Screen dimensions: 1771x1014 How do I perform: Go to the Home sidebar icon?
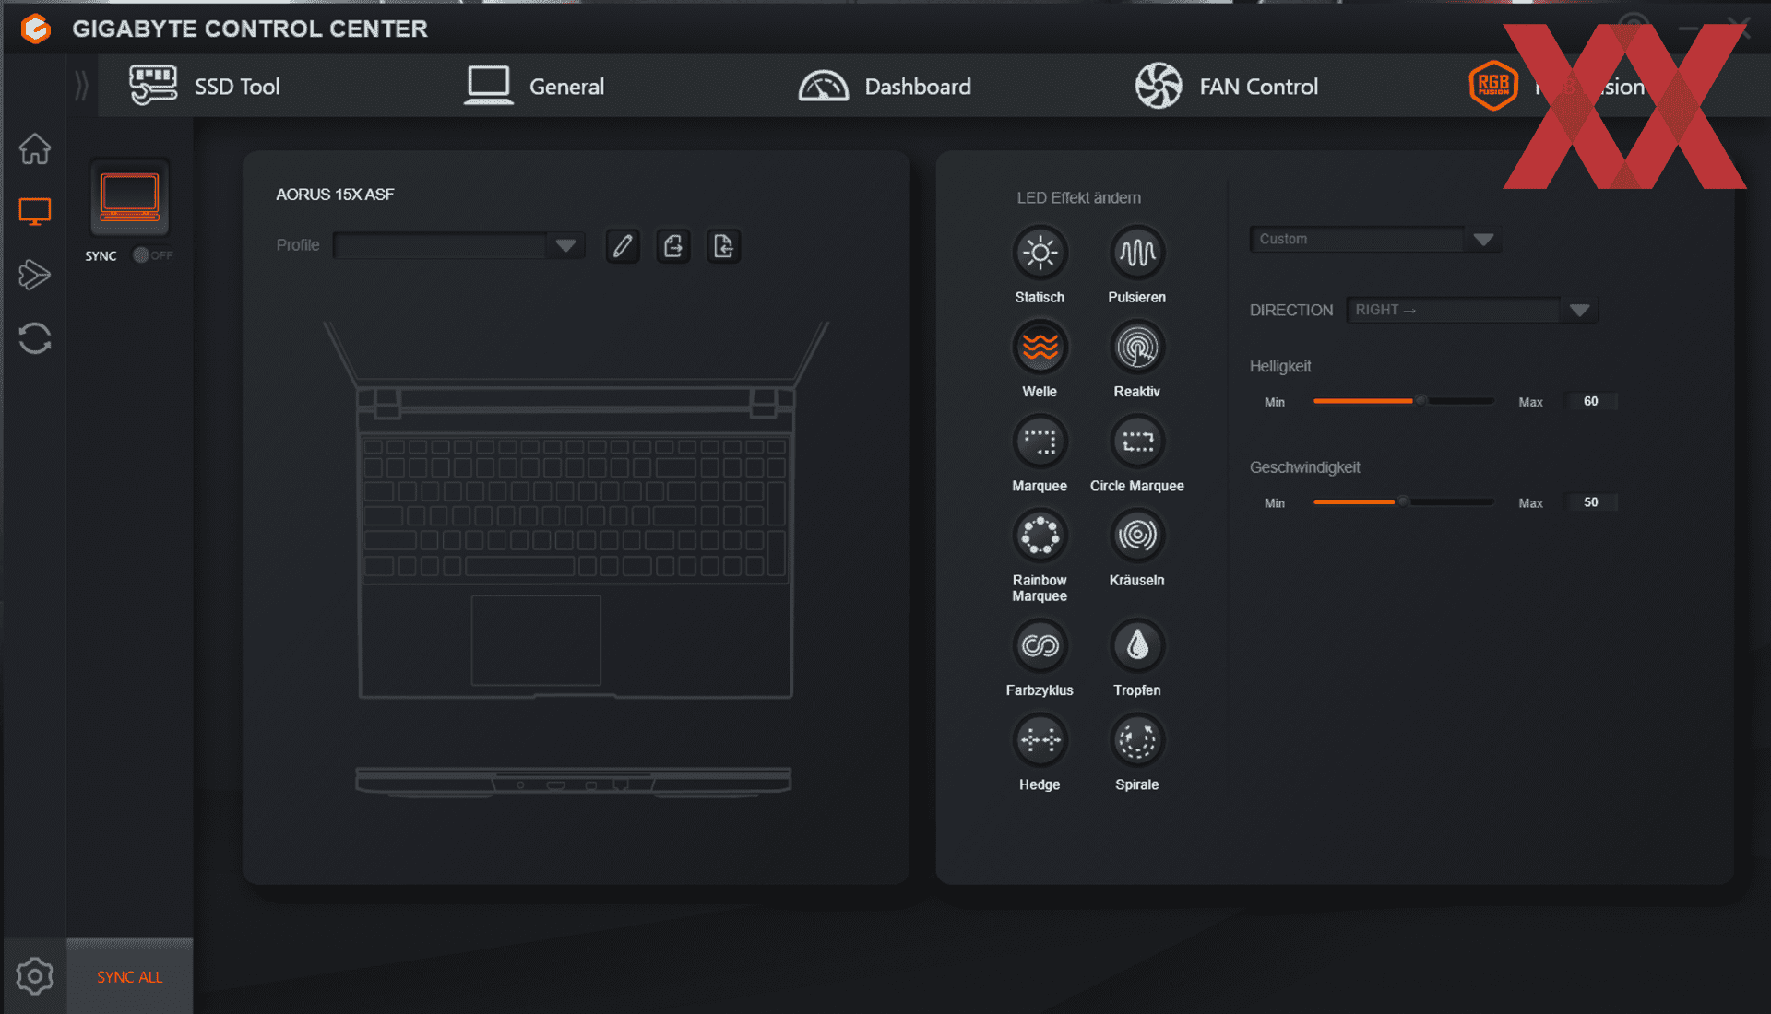point(35,148)
